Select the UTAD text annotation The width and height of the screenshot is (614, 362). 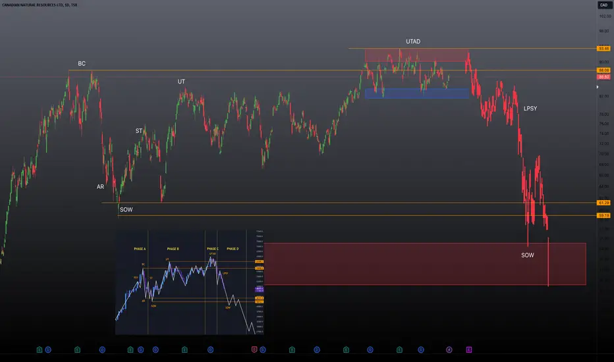413,41
